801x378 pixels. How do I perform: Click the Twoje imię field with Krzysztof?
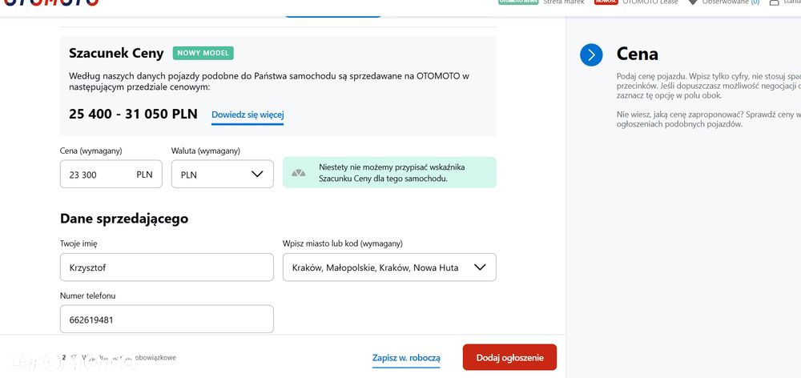pos(167,267)
